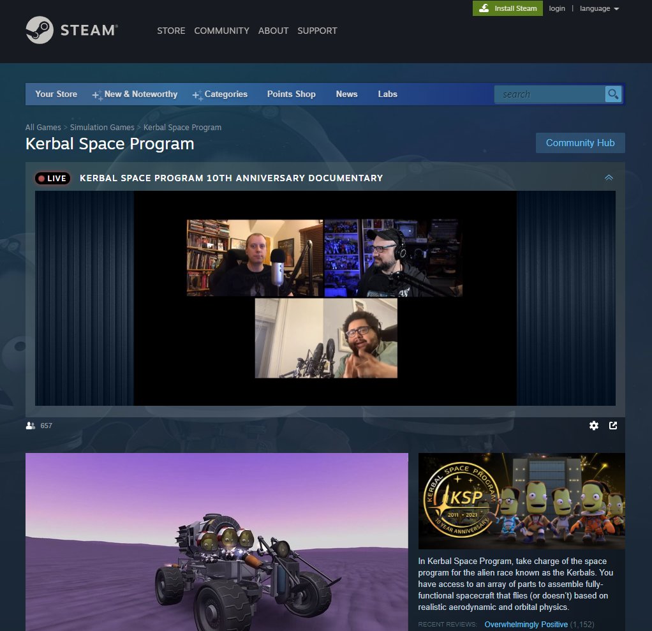Click the login link
Screen dimensions: 652x631
(x=557, y=8)
